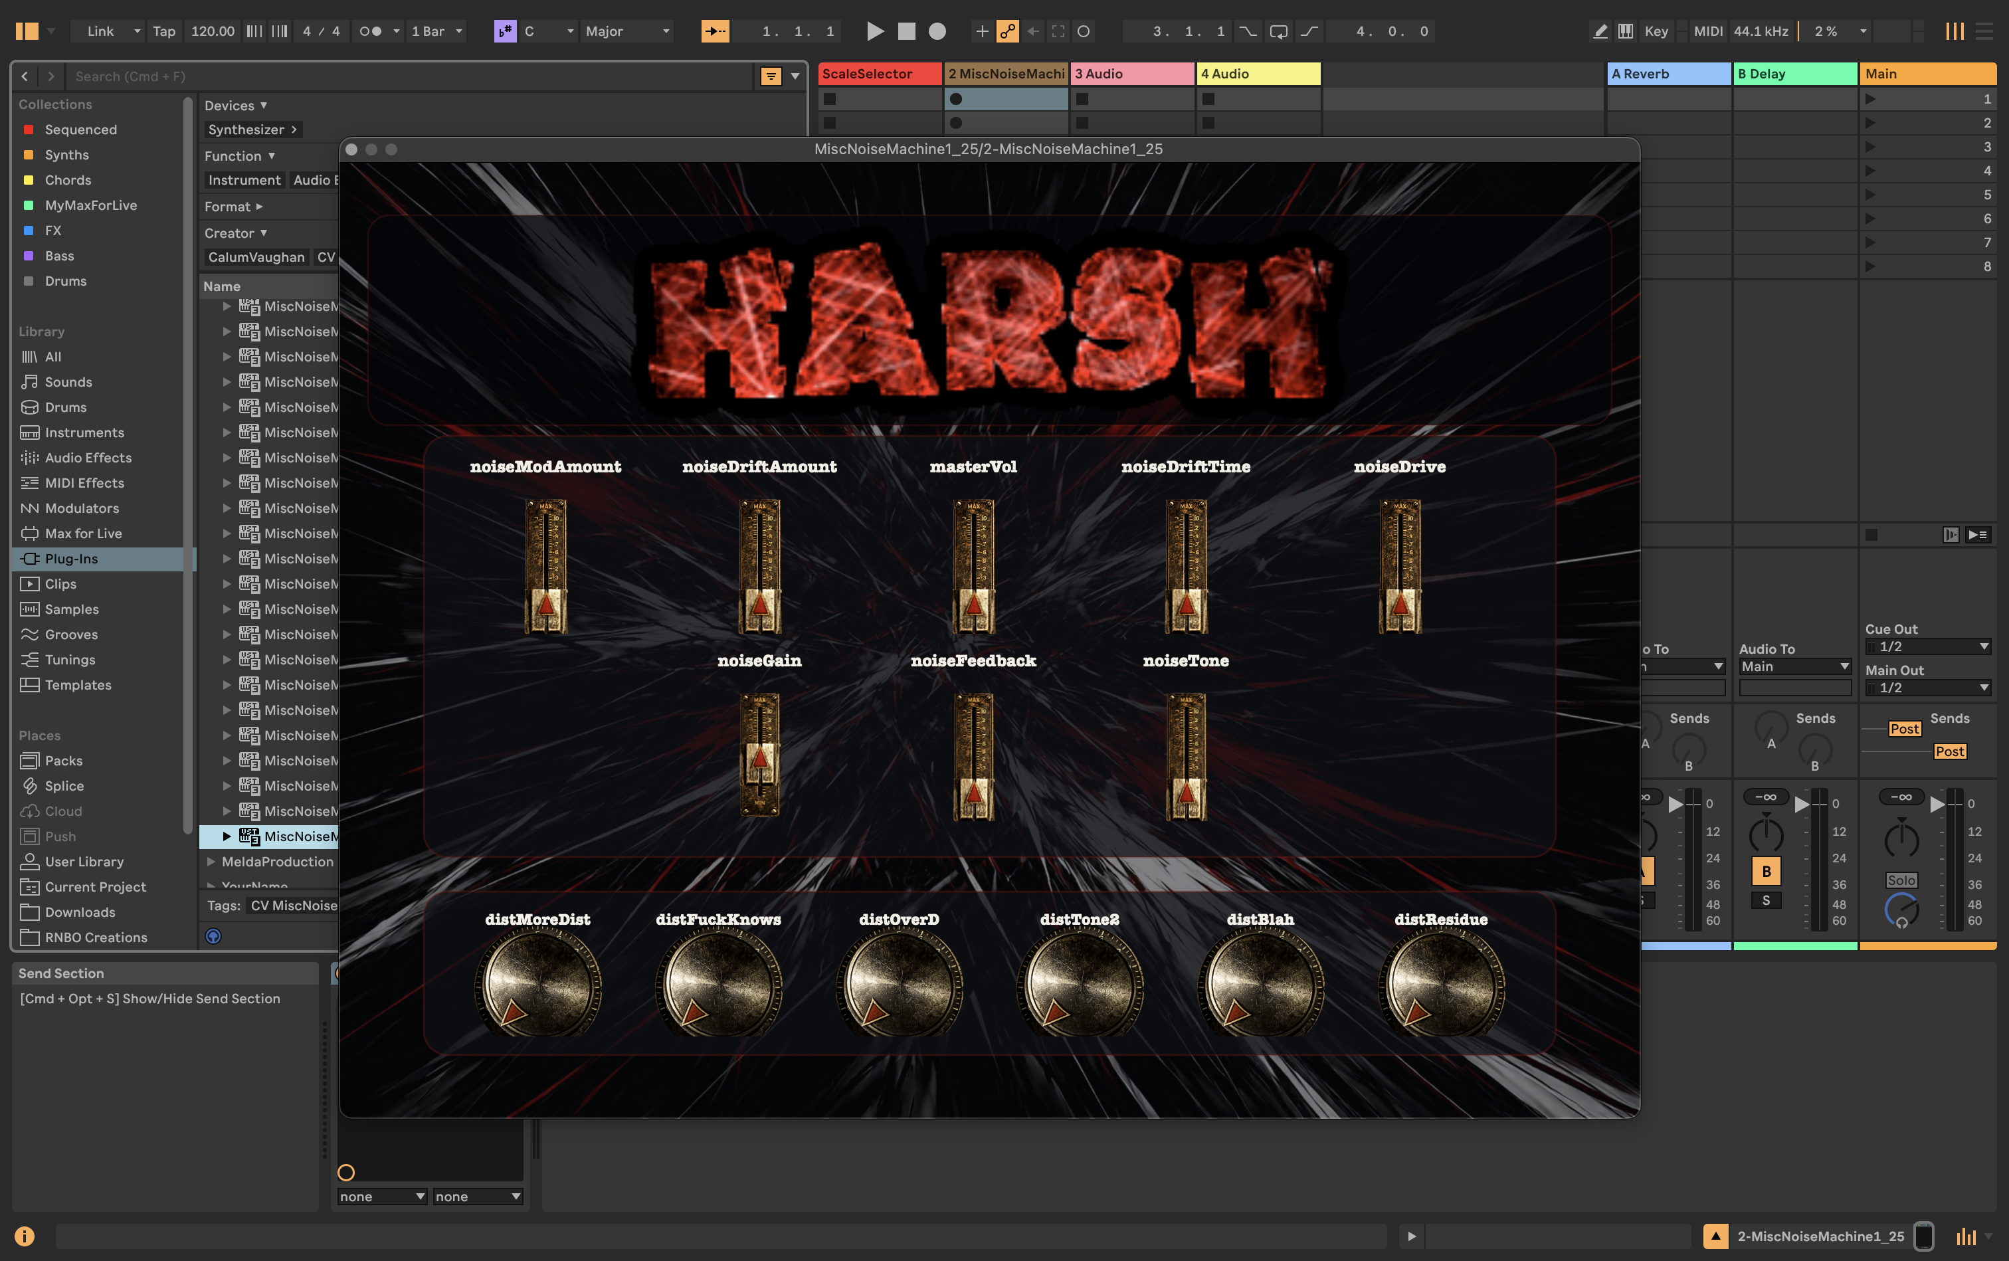The width and height of the screenshot is (2009, 1261).
Task: Expand the Format filter group
Action: coord(233,206)
